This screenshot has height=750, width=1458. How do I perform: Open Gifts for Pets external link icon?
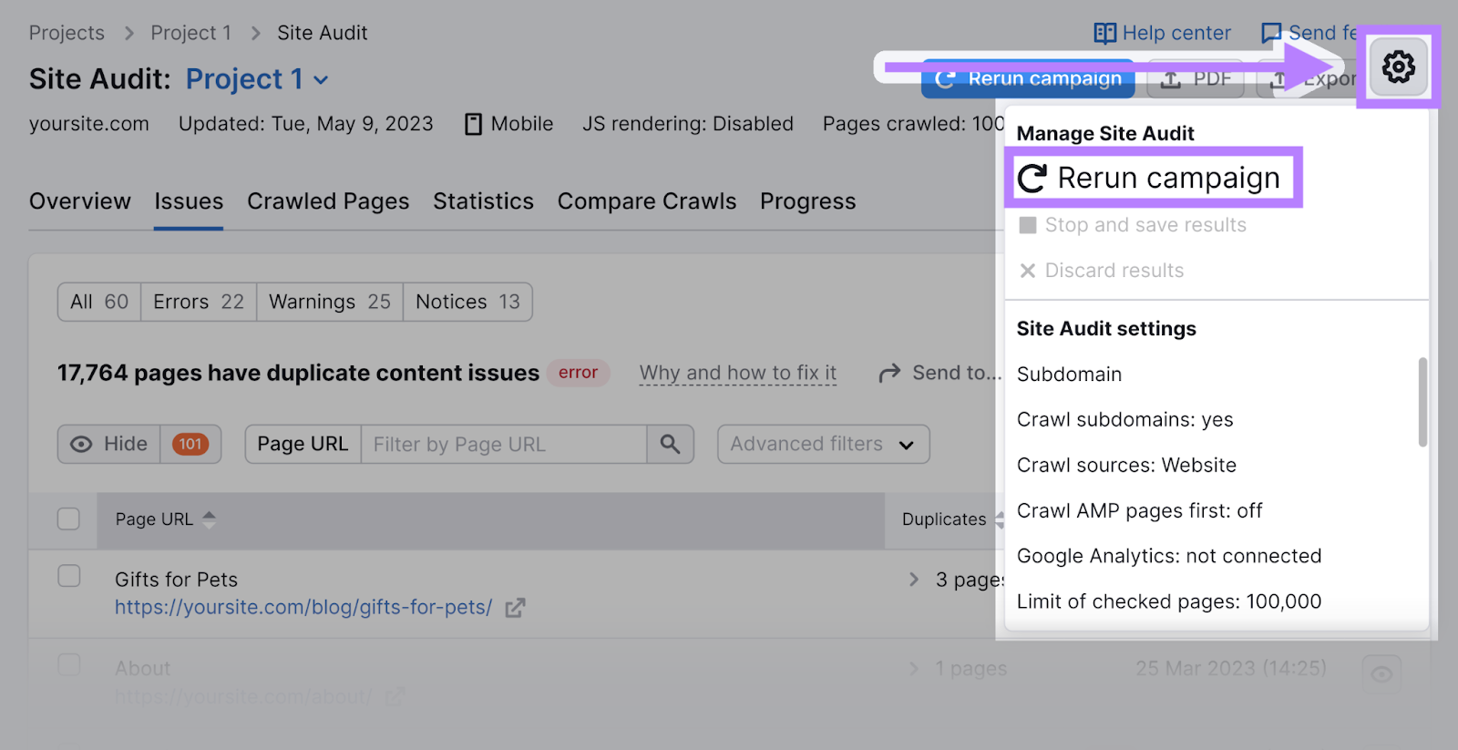click(x=515, y=608)
